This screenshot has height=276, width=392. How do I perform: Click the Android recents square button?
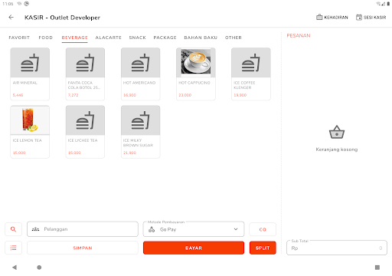pos(377,268)
